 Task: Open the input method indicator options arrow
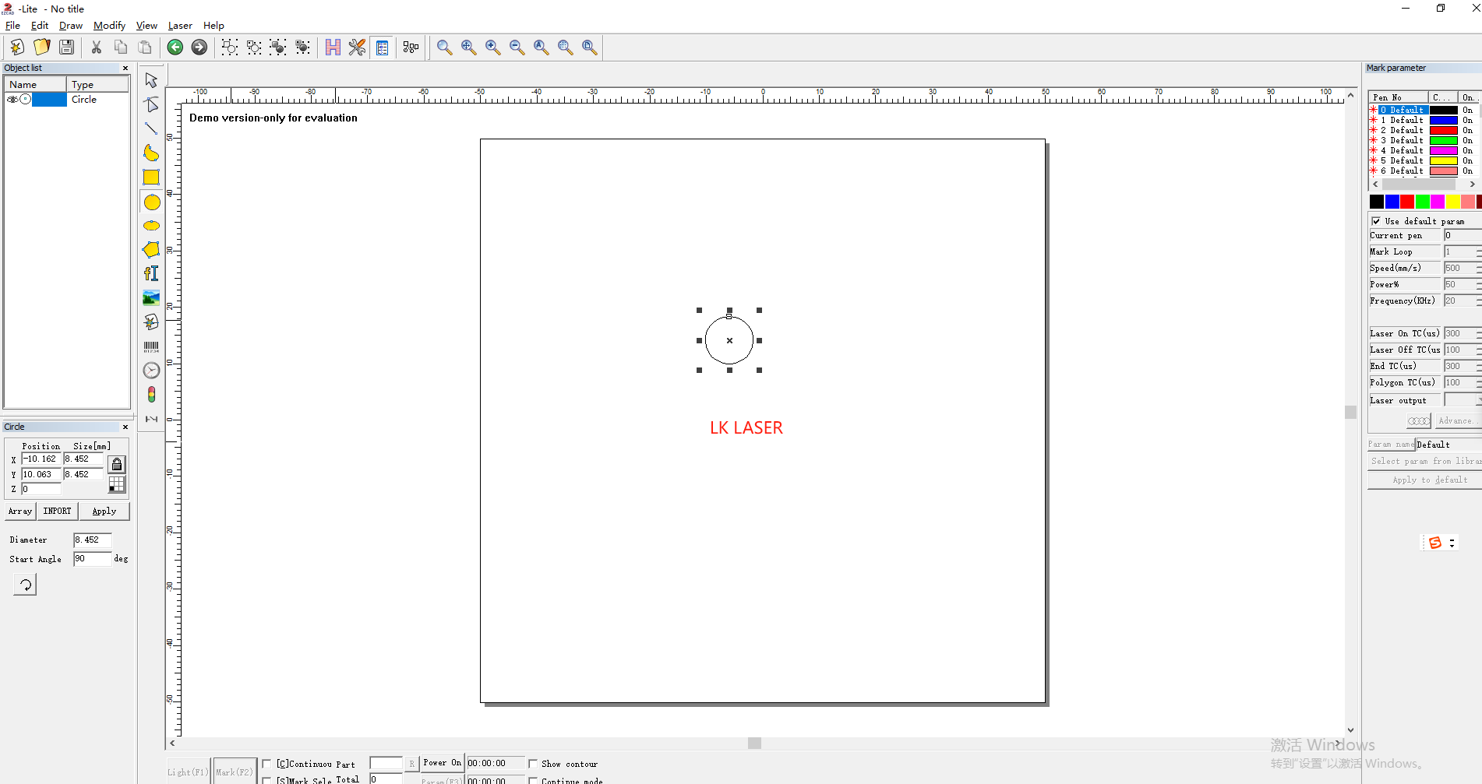[x=1452, y=543]
